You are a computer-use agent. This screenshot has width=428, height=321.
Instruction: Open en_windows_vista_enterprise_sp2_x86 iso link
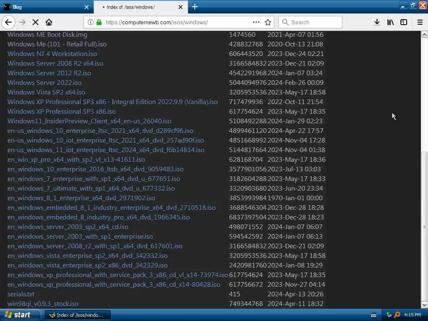click(x=87, y=265)
